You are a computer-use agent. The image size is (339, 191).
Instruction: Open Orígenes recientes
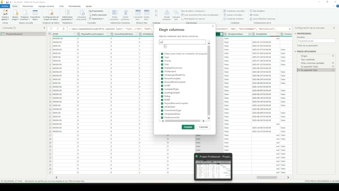click(x=25, y=15)
